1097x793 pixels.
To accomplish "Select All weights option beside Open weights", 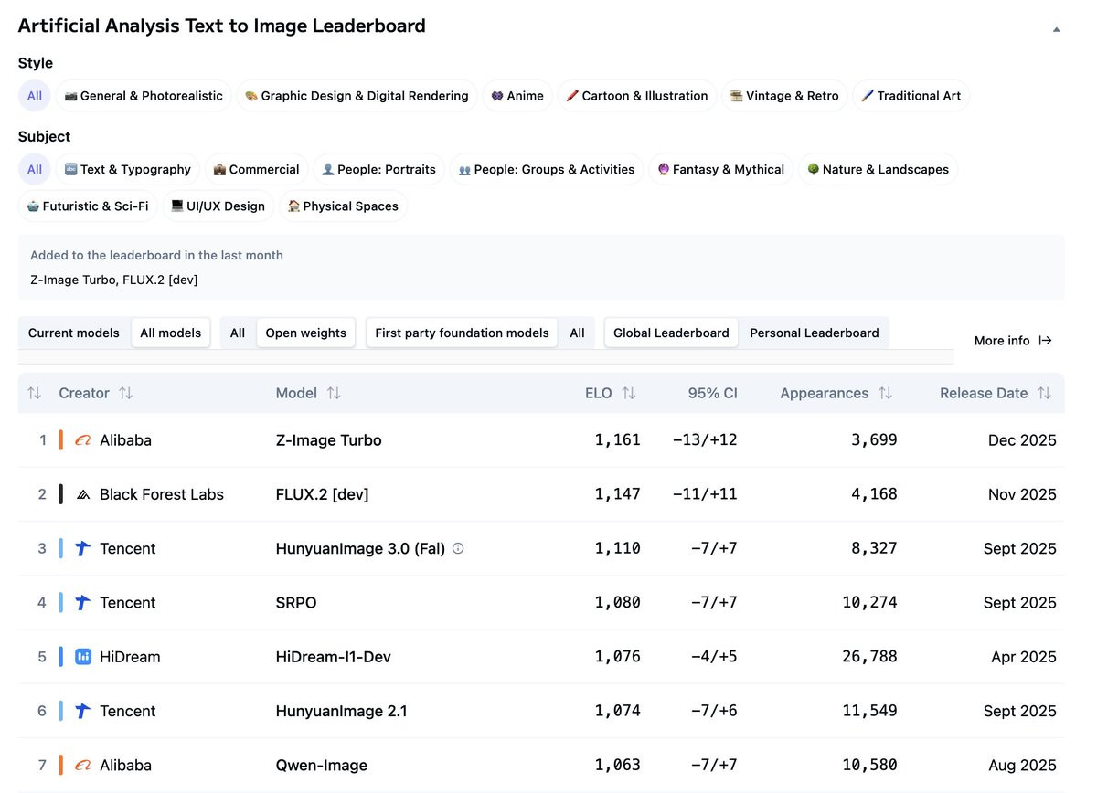I will pos(238,333).
